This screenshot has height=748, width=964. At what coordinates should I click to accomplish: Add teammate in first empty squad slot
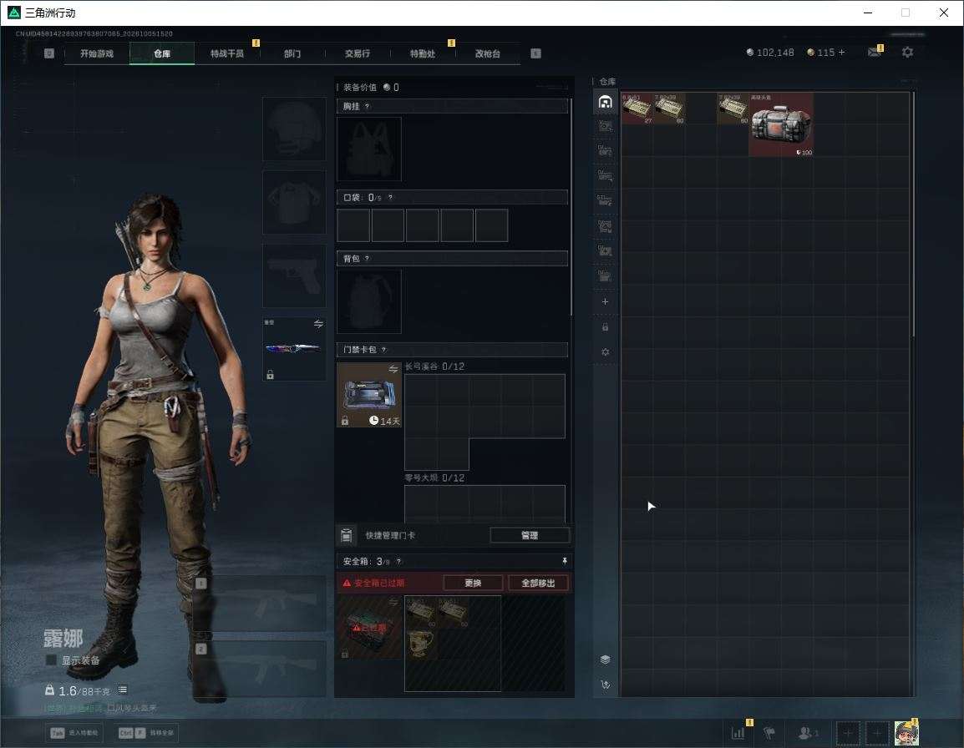coord(848,733)
